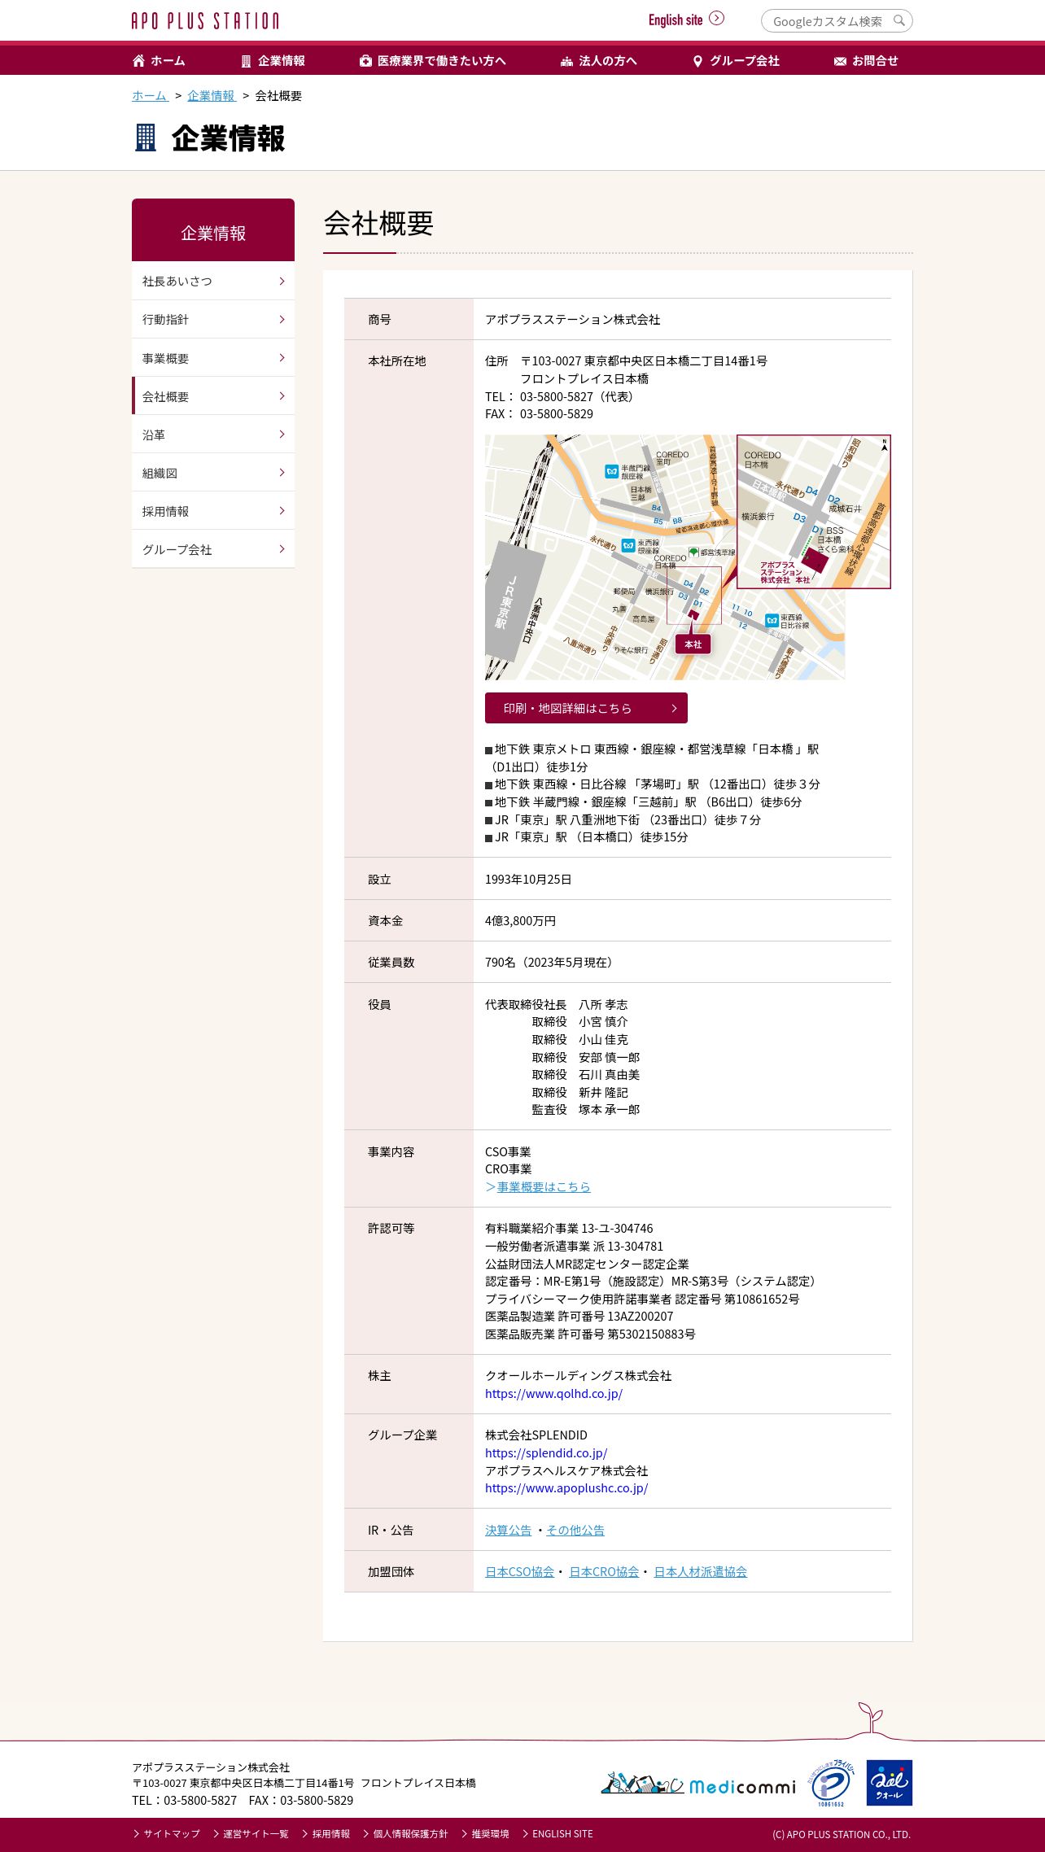Open the 法人の方へ menu item
The image size is (1045, 1852).
[598, 61]
